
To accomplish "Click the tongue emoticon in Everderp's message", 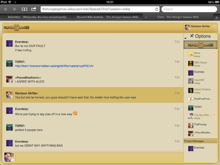I will coord(75,113).
